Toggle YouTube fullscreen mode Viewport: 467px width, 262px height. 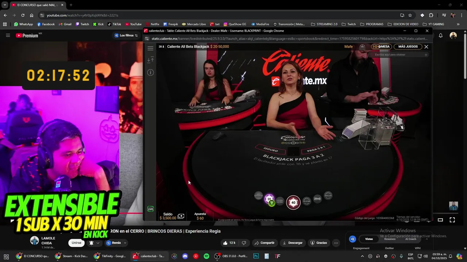tap(452, 220)
